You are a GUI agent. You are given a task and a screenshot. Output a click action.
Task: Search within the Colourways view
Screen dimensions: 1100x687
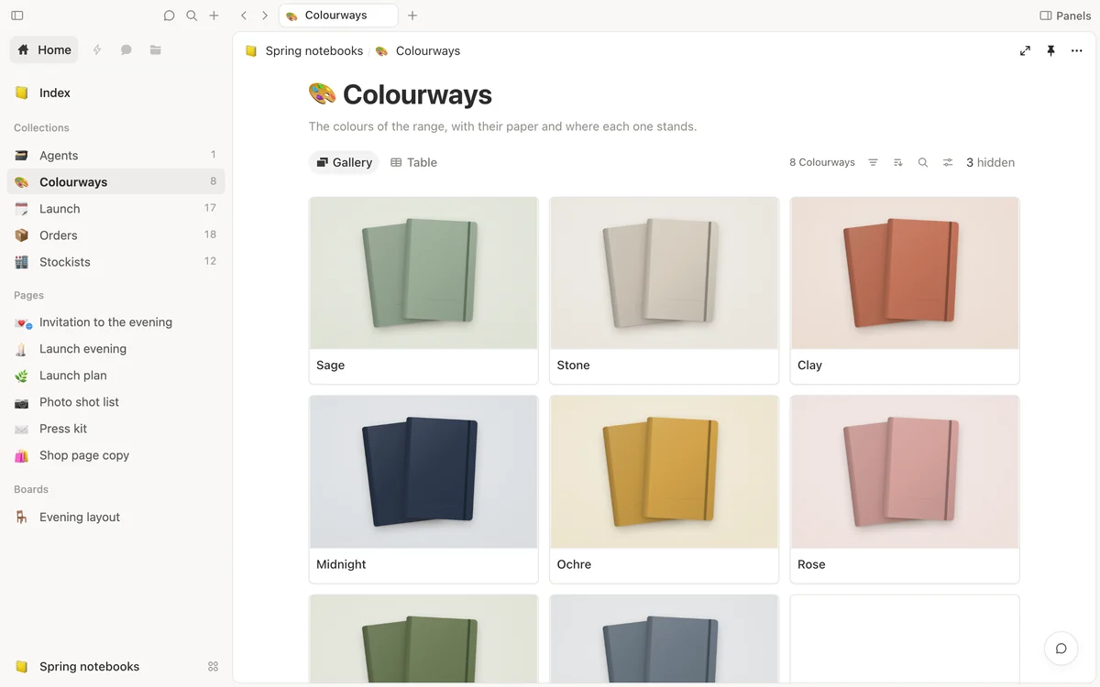923,162
